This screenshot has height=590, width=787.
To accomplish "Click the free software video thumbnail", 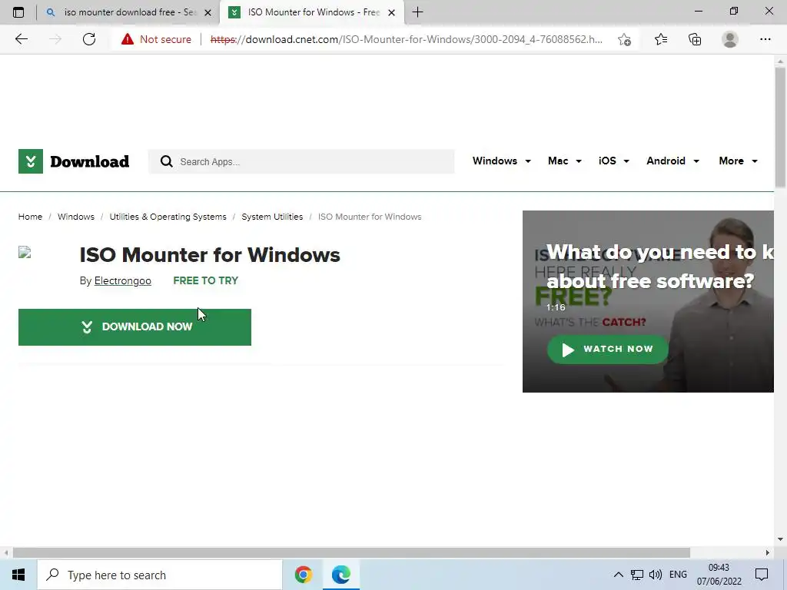I will (648, 301).
